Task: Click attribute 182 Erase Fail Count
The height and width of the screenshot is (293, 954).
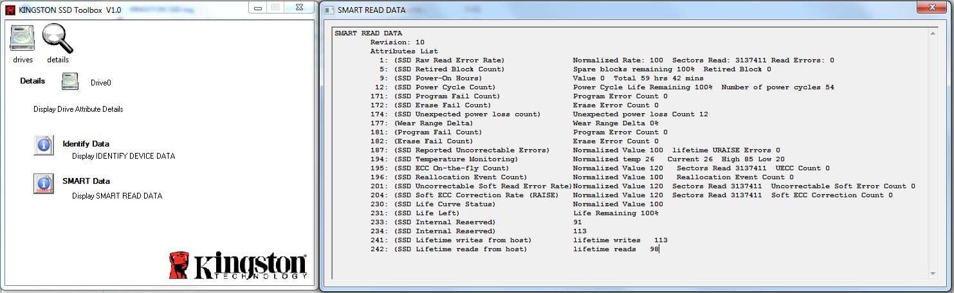Action: tap(514, 141)
